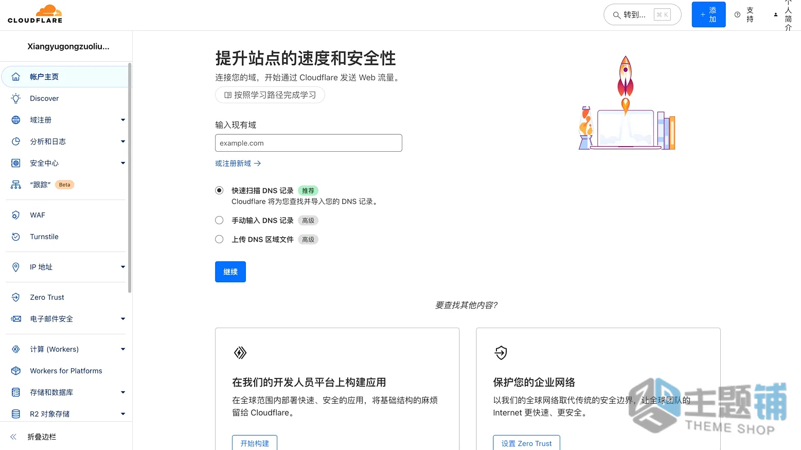Click the location pin icon beside IP 地址
This screenshot has height=450, width=801.
pos(16,267)
